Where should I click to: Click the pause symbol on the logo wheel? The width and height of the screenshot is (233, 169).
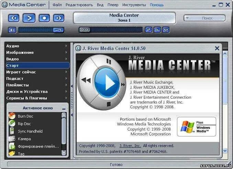[109, 61]
